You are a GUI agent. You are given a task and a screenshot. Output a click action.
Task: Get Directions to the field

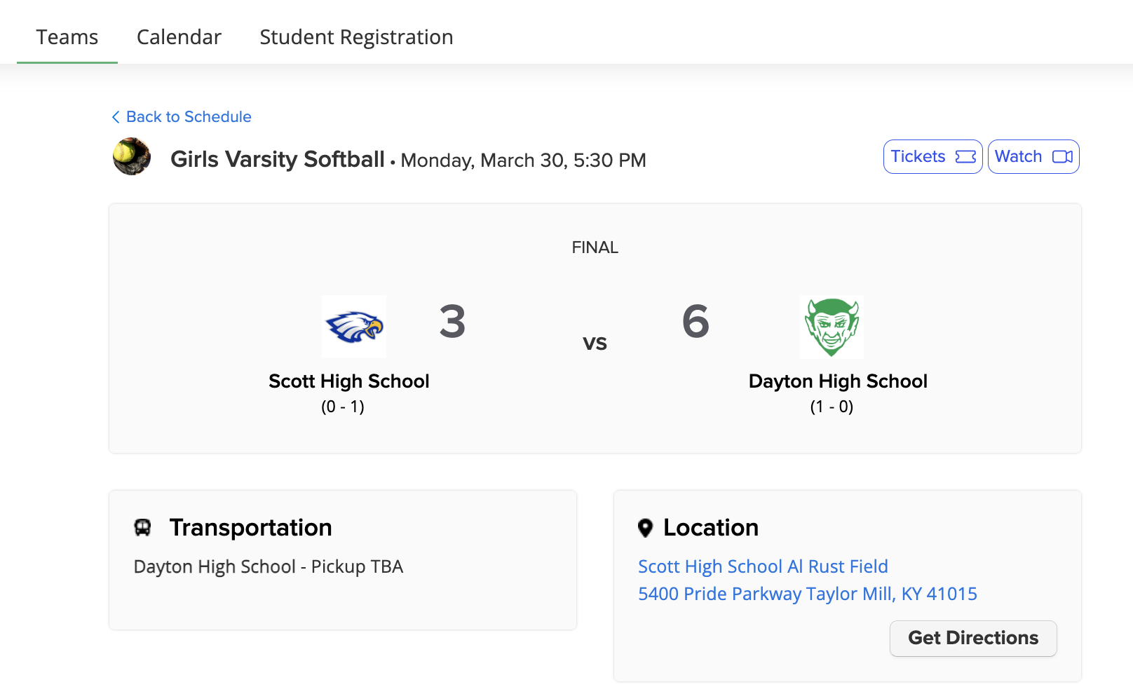pos(973,638)
